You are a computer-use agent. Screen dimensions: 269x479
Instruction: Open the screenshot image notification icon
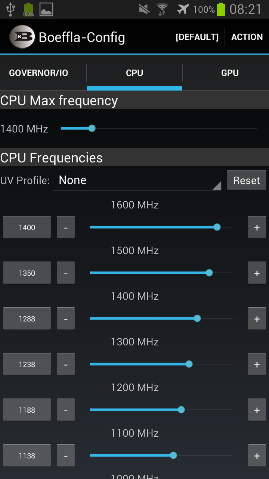pos(46,9)
